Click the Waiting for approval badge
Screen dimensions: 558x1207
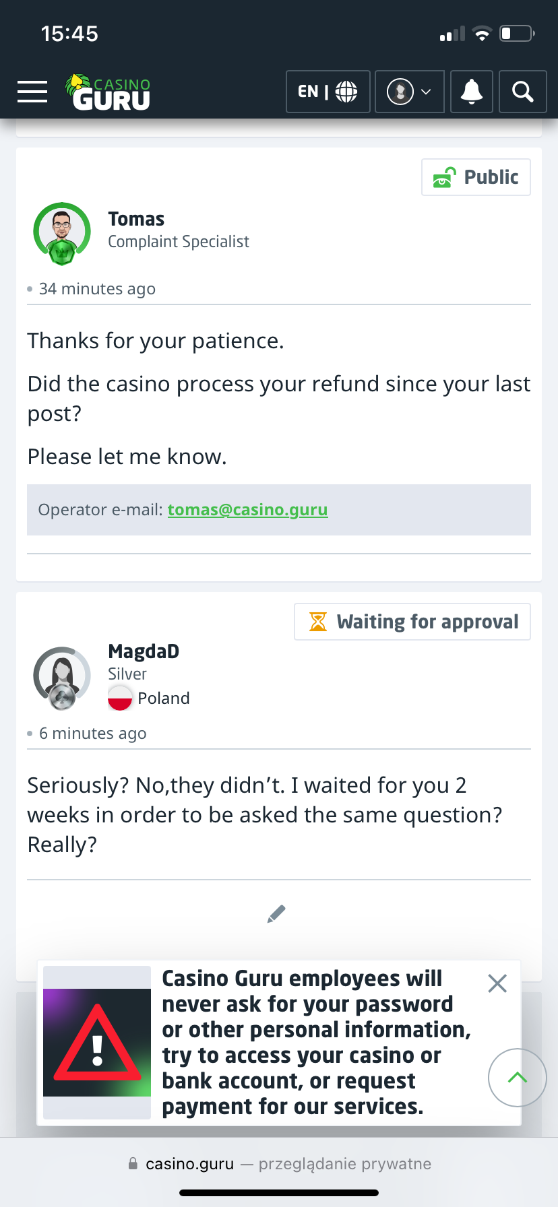coord(412,622)
